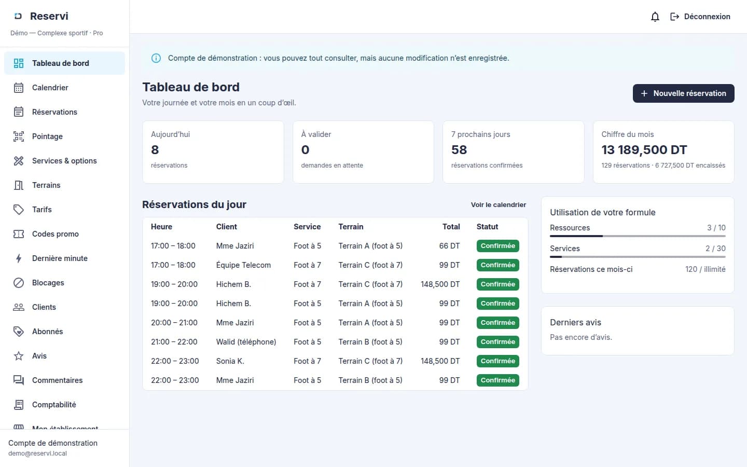The width and height of the screenshot is (747, 467).
Task: Click the À valider demandes en attente card
Action: click(x=363, y=152)
